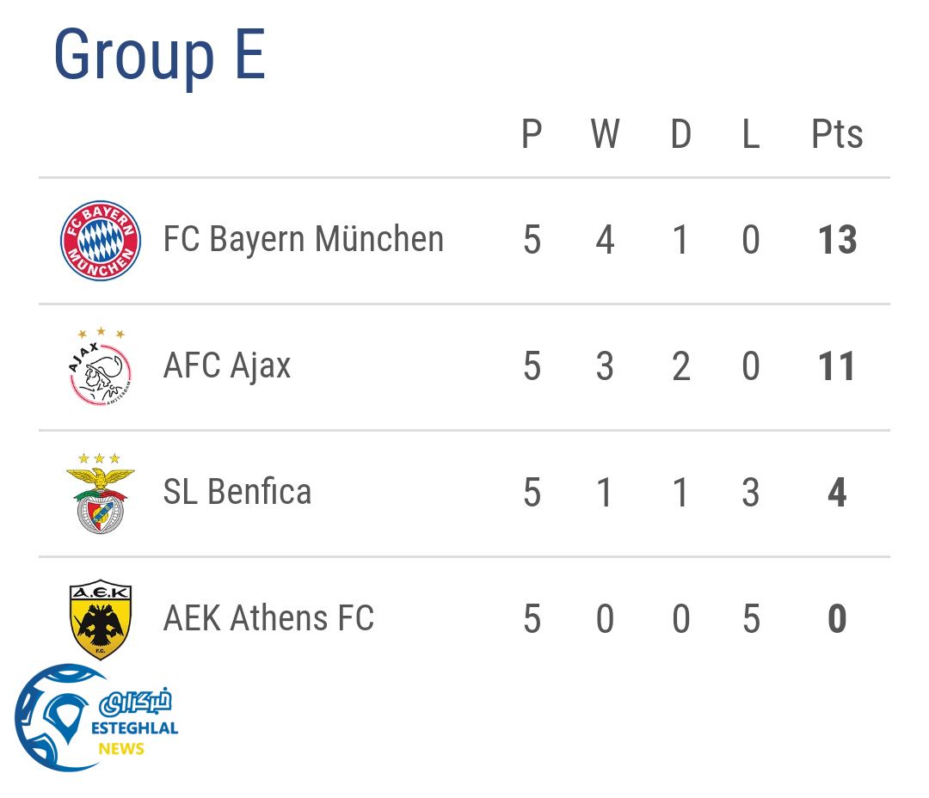Open the FC Bayern München team name

point(304,239)
